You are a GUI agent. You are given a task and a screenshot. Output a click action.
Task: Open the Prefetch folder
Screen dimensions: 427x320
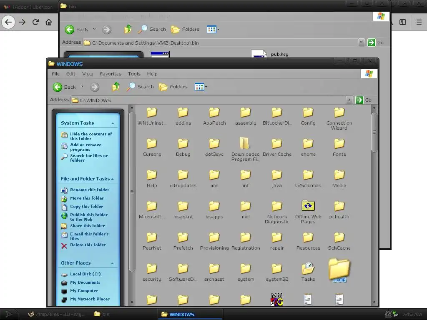pyautogui.click(x=183, y=241)
